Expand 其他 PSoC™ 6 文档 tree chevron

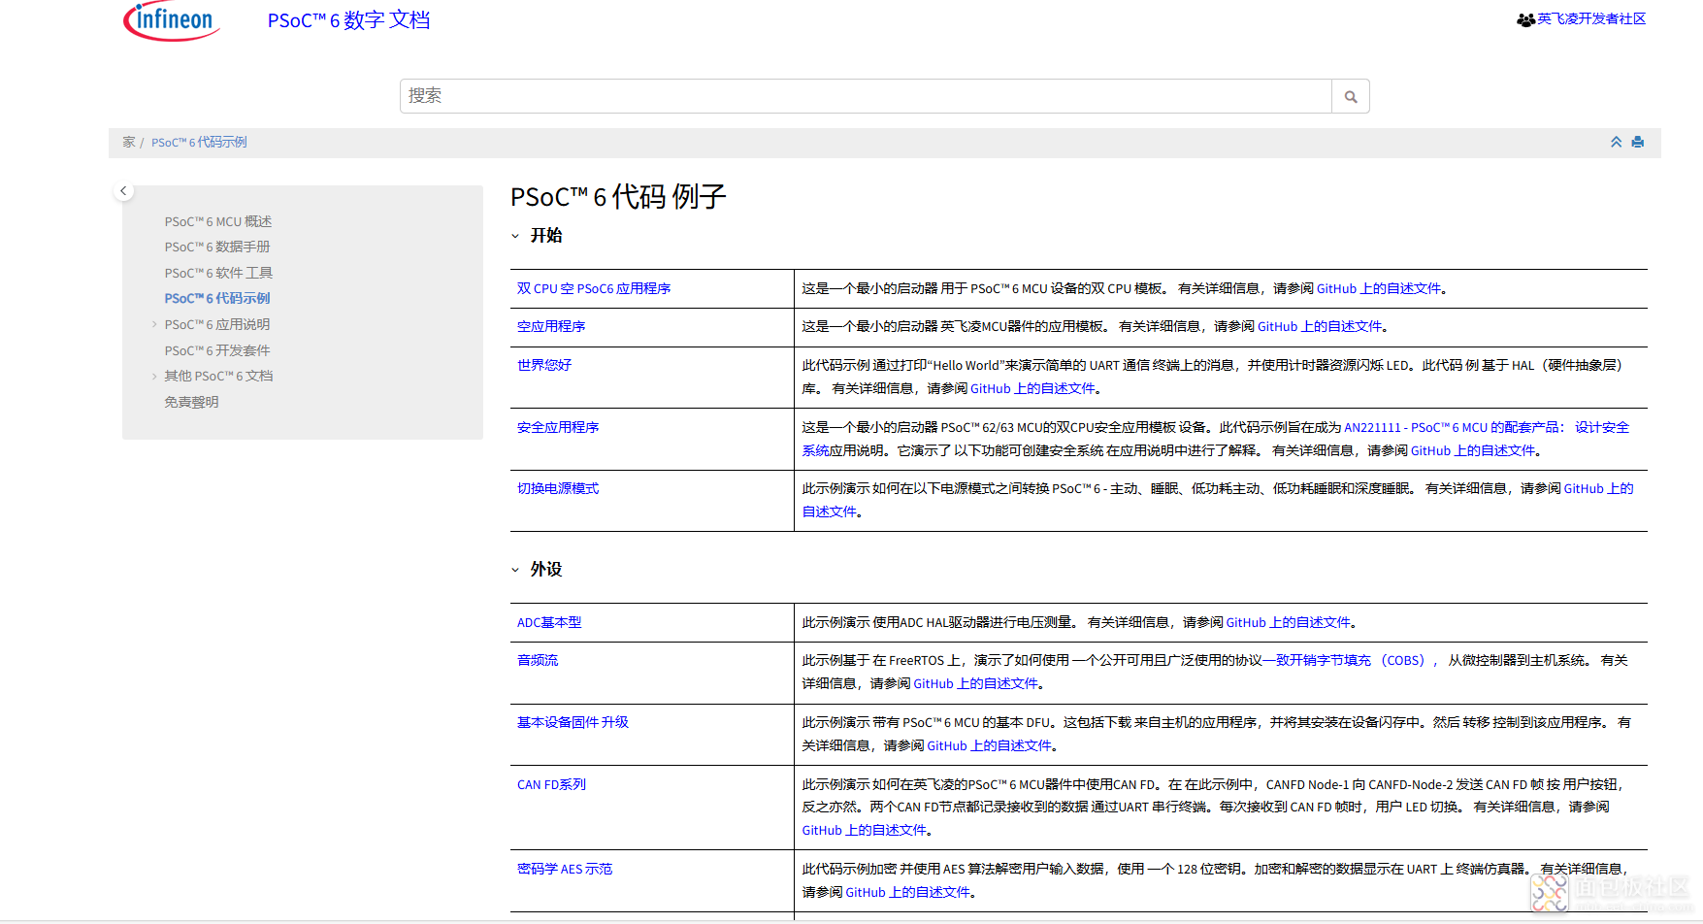[x=154, y=376]
